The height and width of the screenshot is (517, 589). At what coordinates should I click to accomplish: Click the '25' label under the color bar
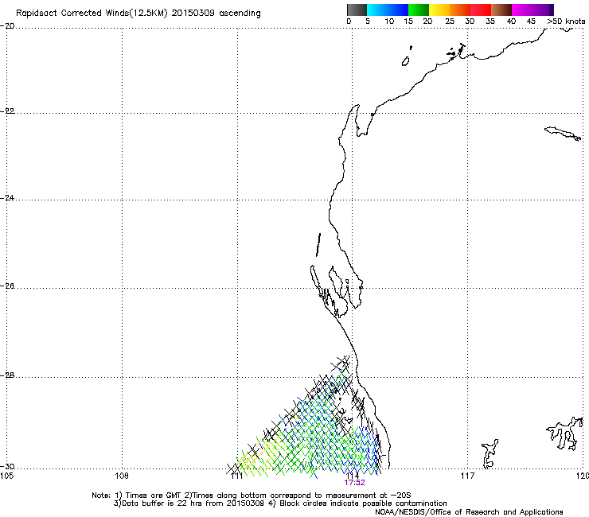click(449, 21)
